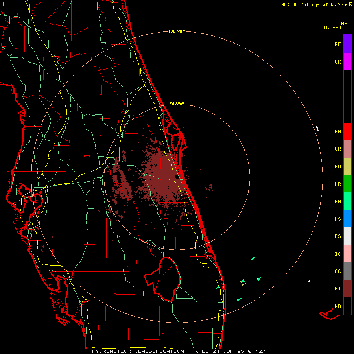Click the IC light pink legend swatch
The image size is (354, 354).
click(347, 254)
